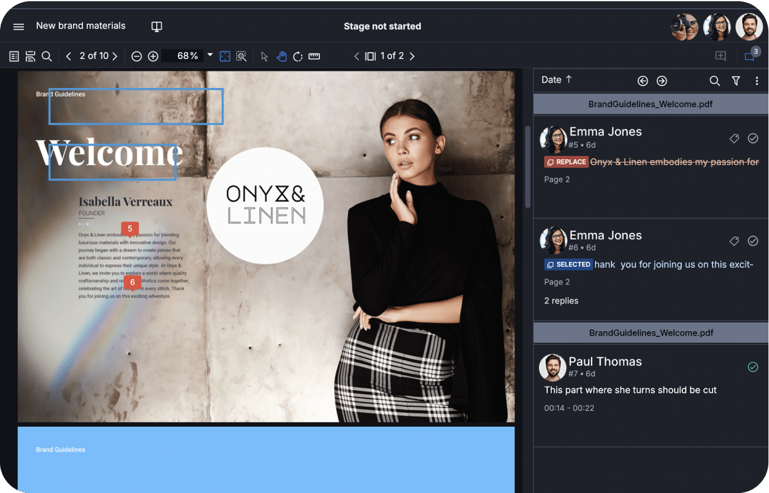769x493 pixels.
Task: Open the comments filter funnel
Action: tap(736, 81)
